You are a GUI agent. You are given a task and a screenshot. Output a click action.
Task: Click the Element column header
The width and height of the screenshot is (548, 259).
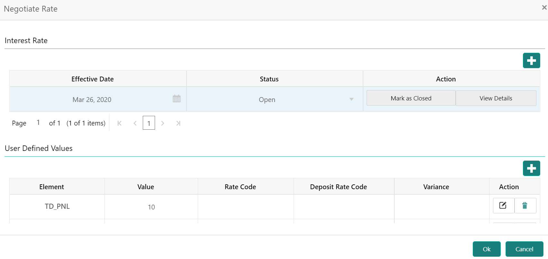point(52,187)
